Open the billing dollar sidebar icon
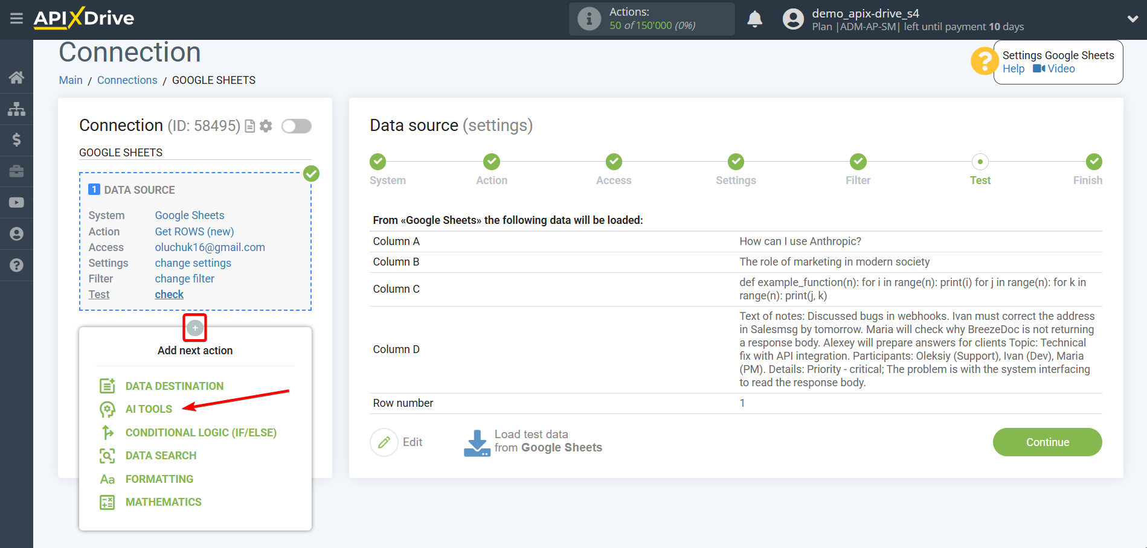This screenshot has height=548, width=1147. tap(16, 140)
